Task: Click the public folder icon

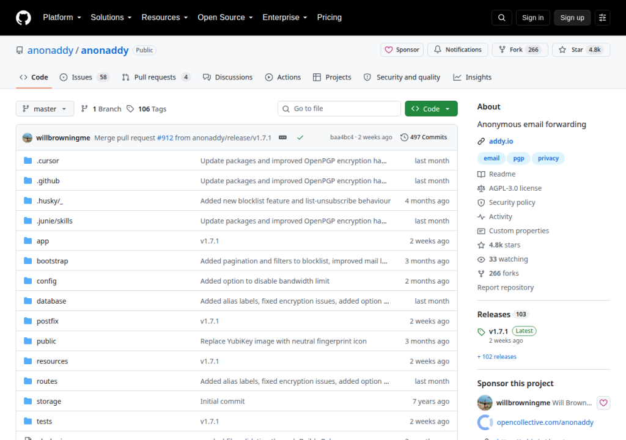Action: (28, 341)
